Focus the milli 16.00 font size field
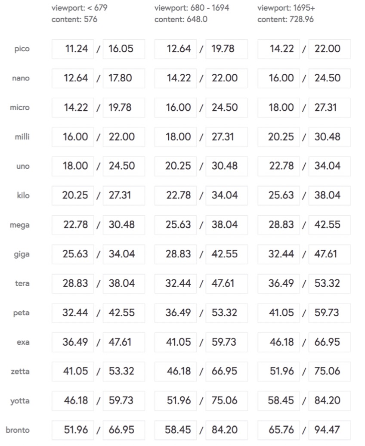Screen dimensions: 365x446 coord(73,137)
